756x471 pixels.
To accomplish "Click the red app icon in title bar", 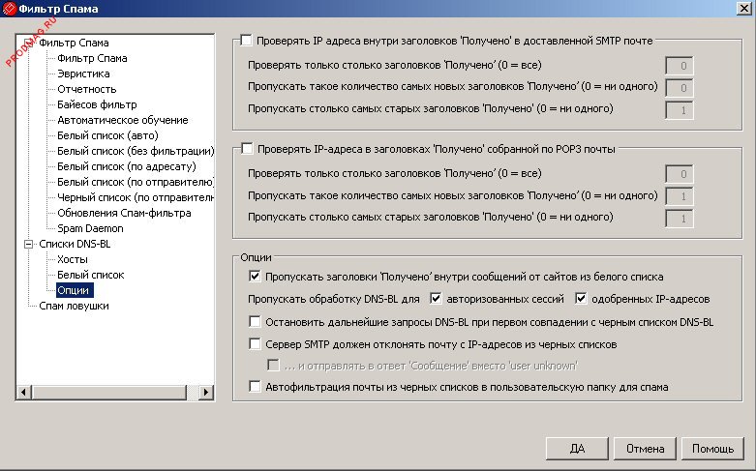I will (10, 9).
